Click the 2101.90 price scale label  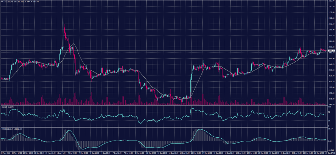(x=331, y=30)
